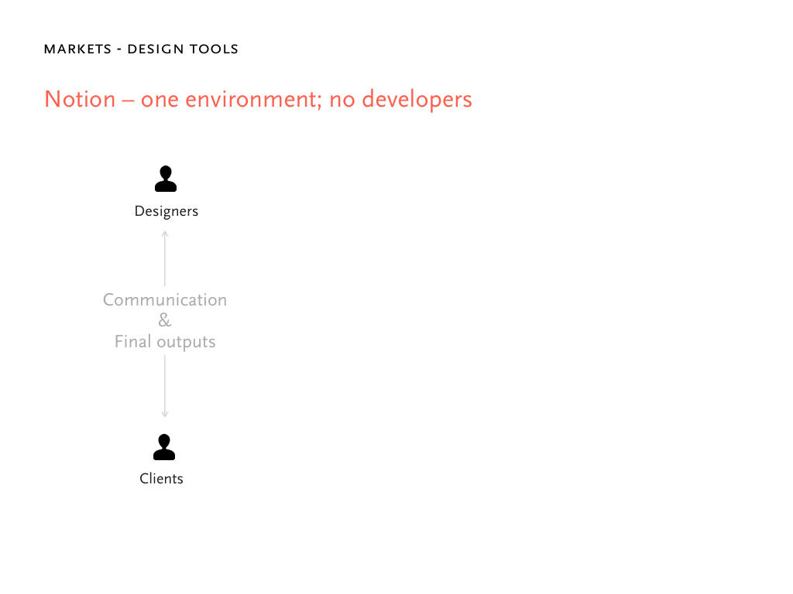Click the word 'Communication' in the diagram

click(x=165, y=300)
